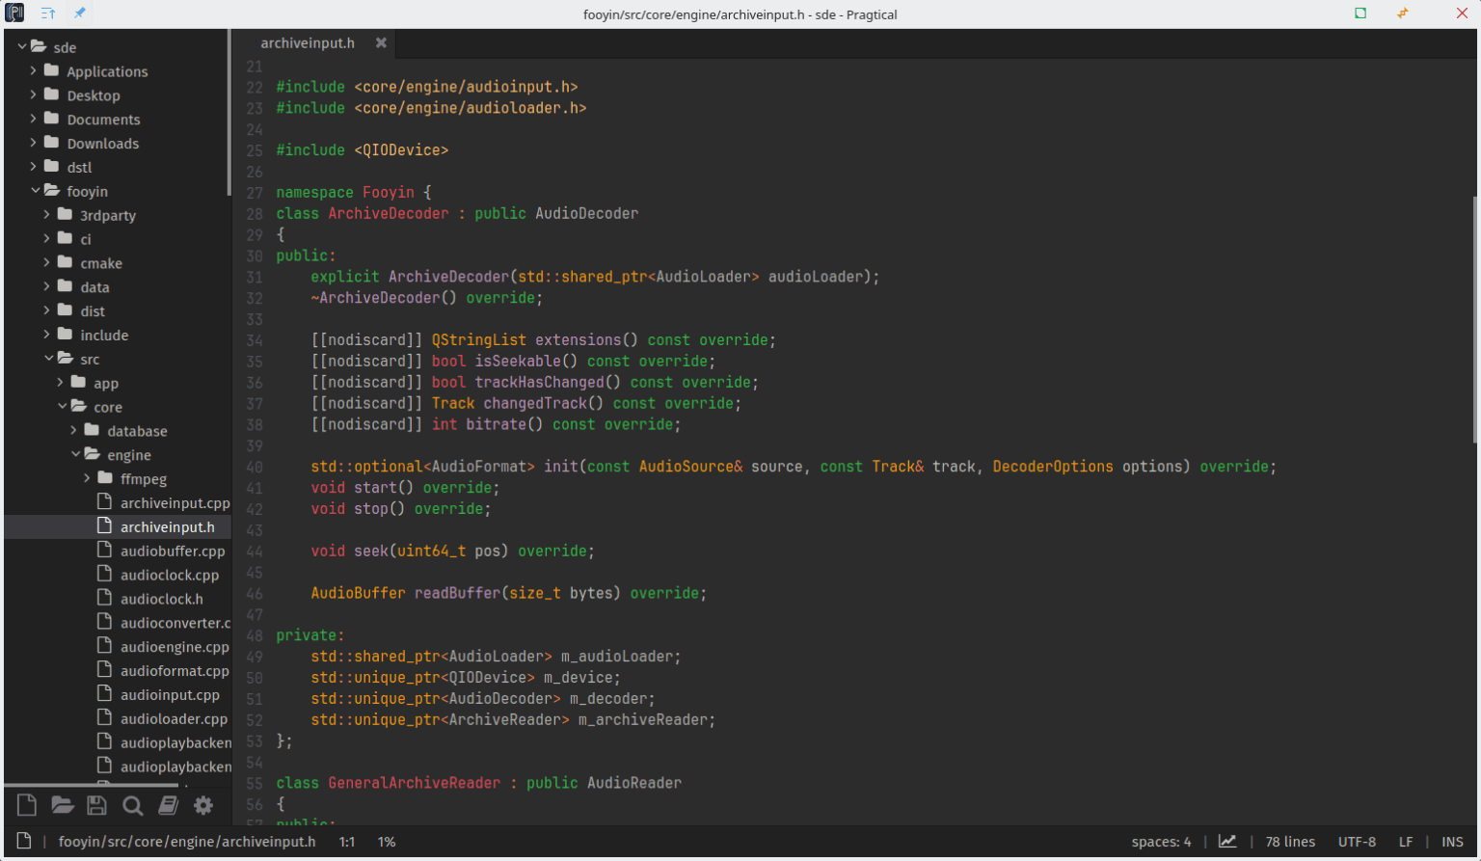
Task: Expand the Downloads folder chevron
Action: [33, 143]
